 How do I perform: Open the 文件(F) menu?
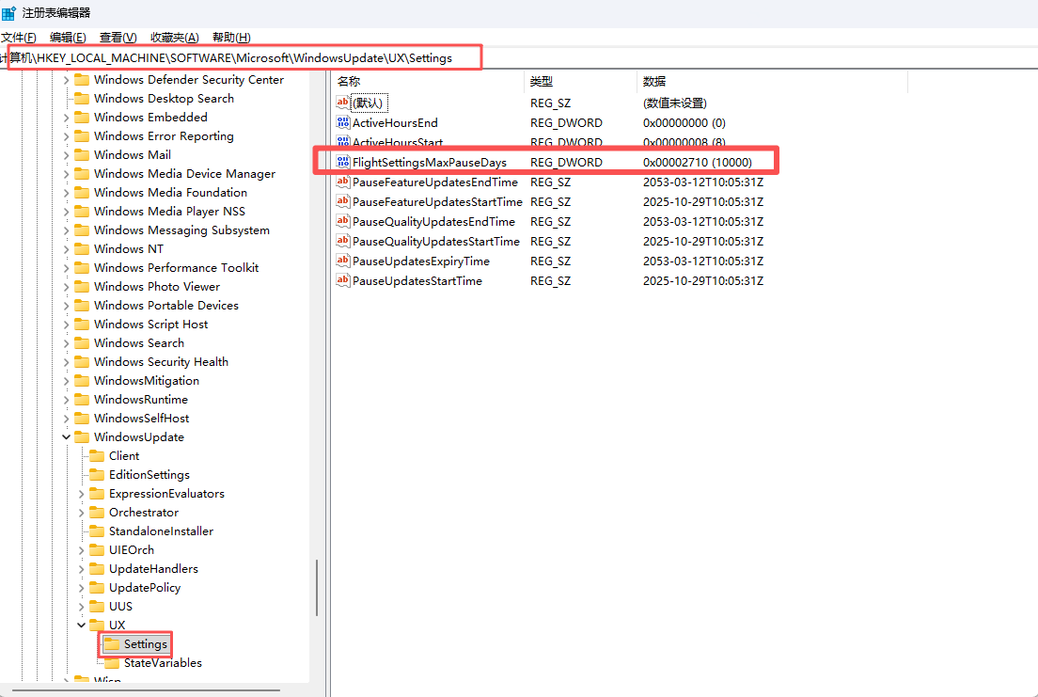point(19,37)
